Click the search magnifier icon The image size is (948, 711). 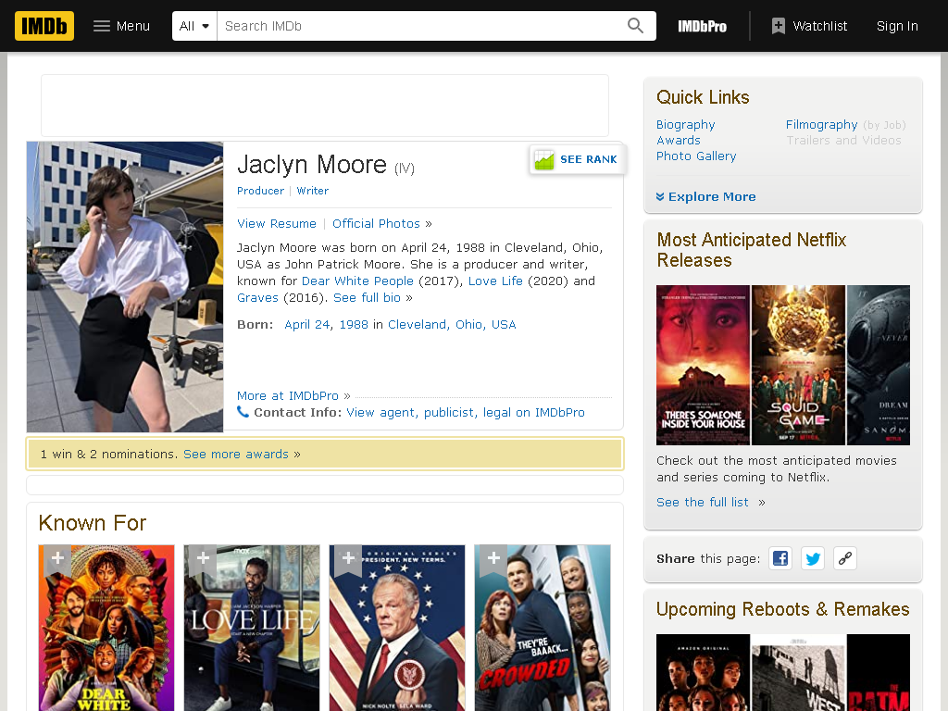pos(635,26)
